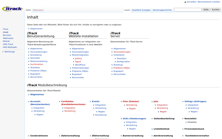Open Texteditor under Benutzeranleitung
This screenshot has height=139, width=222.
35,68
